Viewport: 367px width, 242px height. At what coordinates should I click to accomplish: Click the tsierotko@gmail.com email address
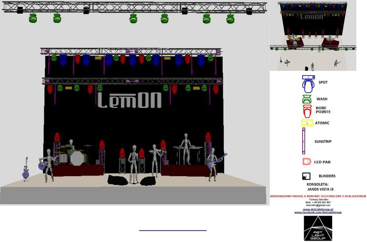tap(318, 205)
